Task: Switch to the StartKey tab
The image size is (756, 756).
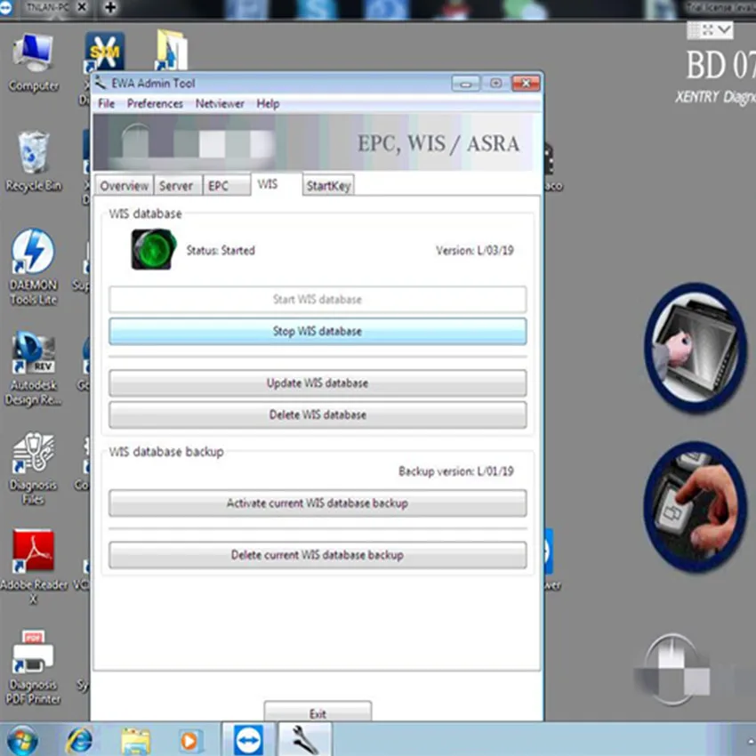Action: pos(328,186)
